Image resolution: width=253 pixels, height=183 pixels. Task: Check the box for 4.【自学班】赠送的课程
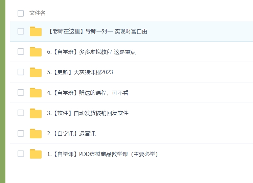click(x=21, y=92)
